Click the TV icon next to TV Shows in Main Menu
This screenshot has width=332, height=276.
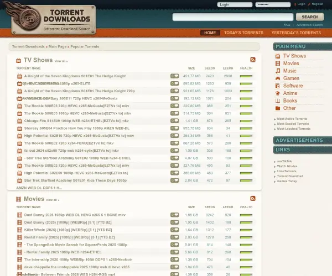pyautogui.click(x=278, y=56)
